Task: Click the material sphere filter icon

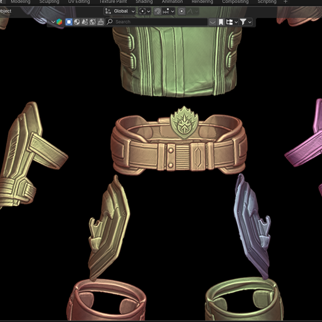Action: 77,22
